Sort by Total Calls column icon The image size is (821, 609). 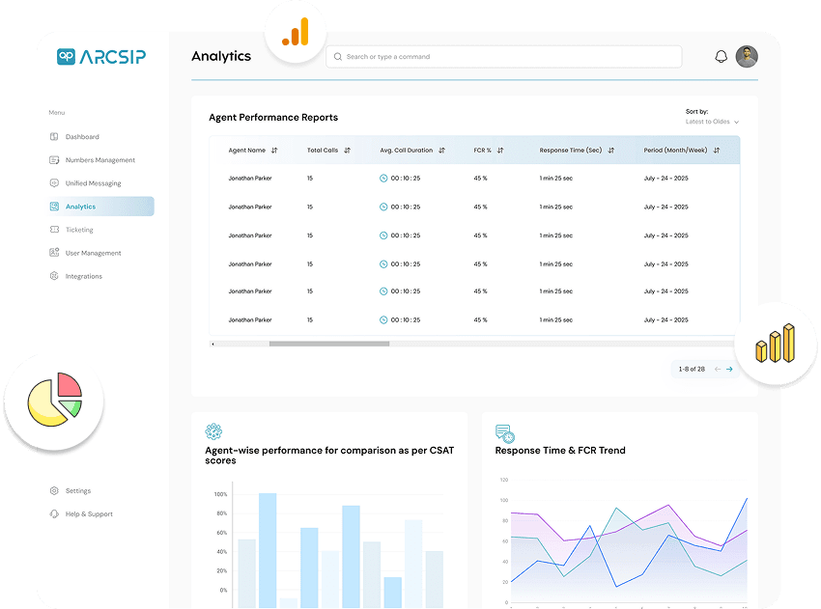point(347,151)
